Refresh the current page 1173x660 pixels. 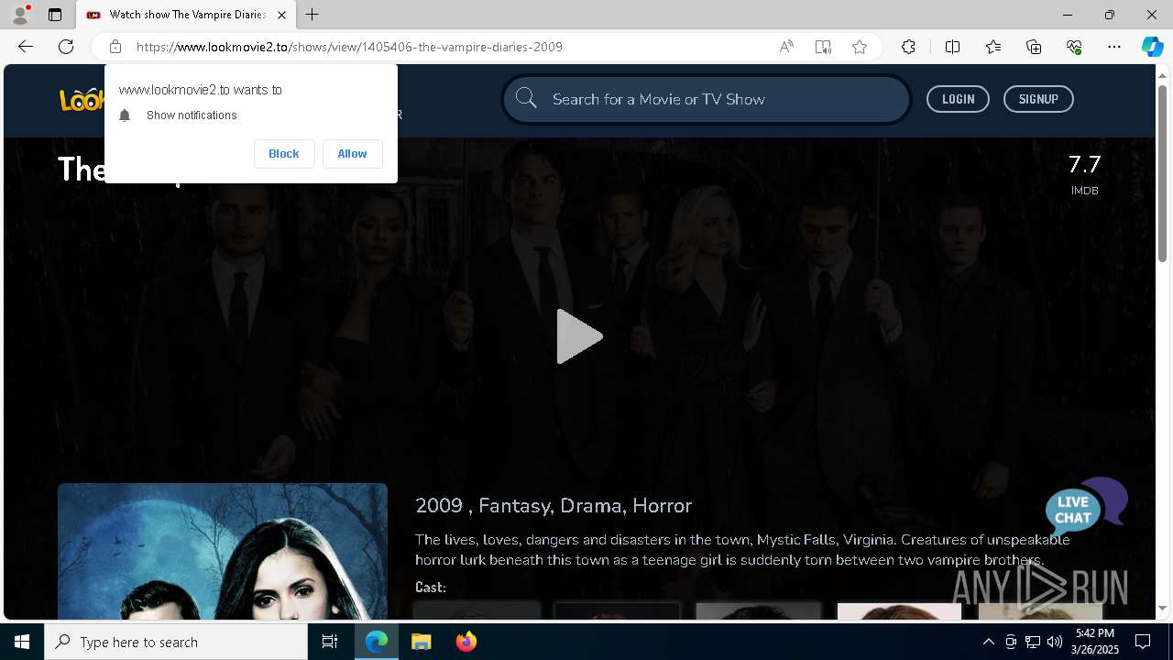coord(66,47)
